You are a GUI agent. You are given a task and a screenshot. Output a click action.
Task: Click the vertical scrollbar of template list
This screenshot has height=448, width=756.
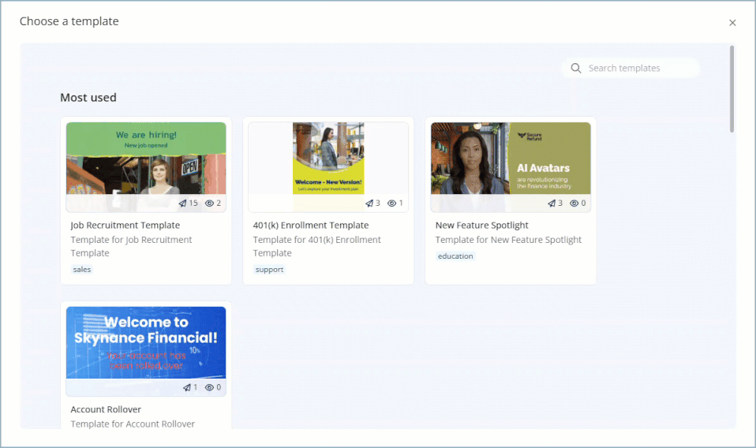pyautogui.click(x=732, y=88)
